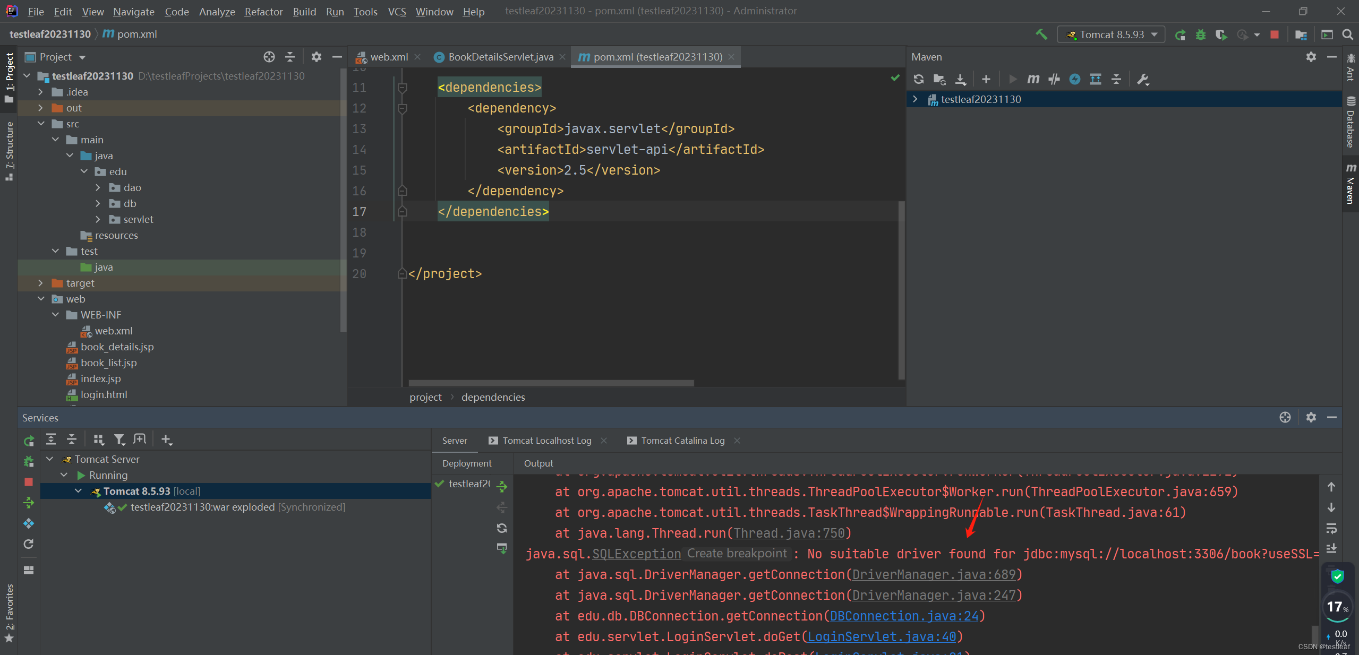Click the Search Everywhere magnifier icon

[1347, 35]
